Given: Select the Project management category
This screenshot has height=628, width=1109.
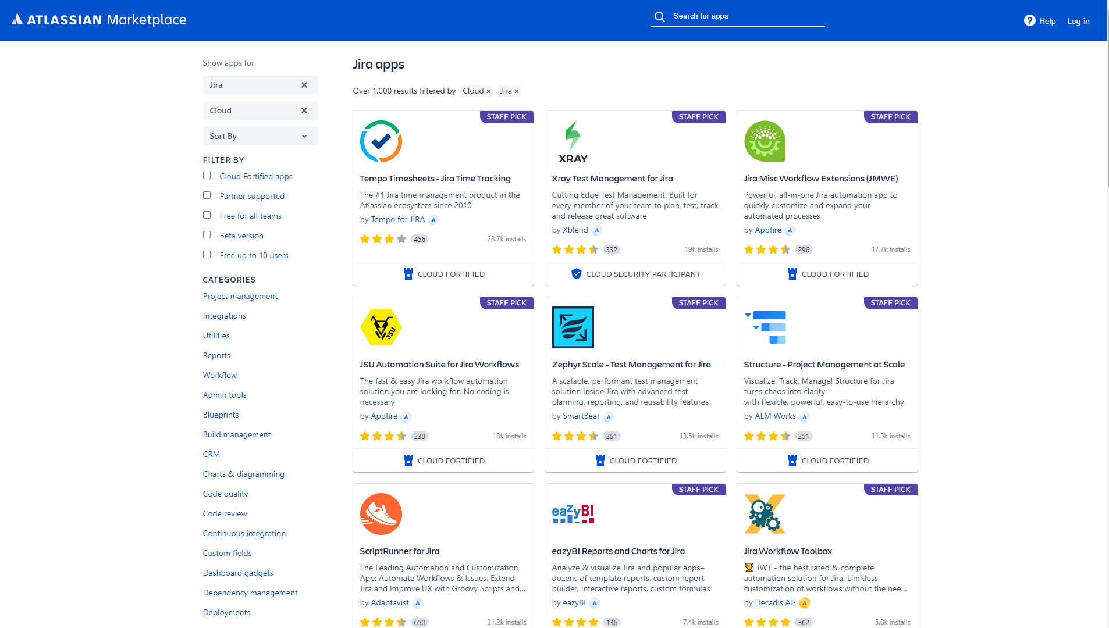Looking at the screenshot, I should pos(240,296).
